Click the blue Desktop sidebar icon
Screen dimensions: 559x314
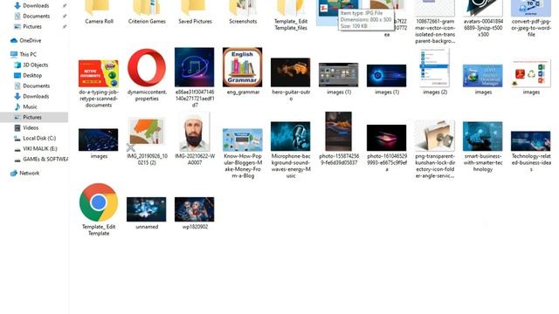coord(17,75)
